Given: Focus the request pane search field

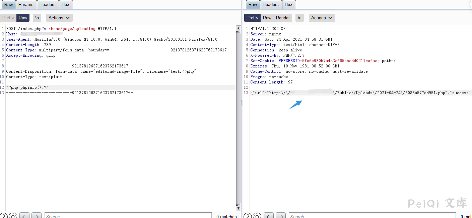Looking at the screenshot, I should click(x=128, y=216).
